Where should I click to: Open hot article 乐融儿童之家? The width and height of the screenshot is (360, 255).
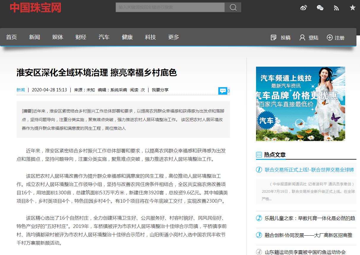310,218
